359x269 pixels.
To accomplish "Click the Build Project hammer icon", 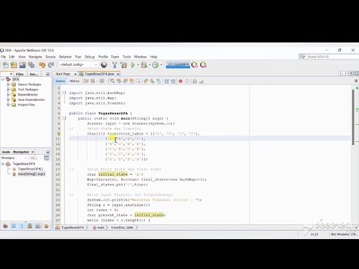I will (x=114, y=65).
